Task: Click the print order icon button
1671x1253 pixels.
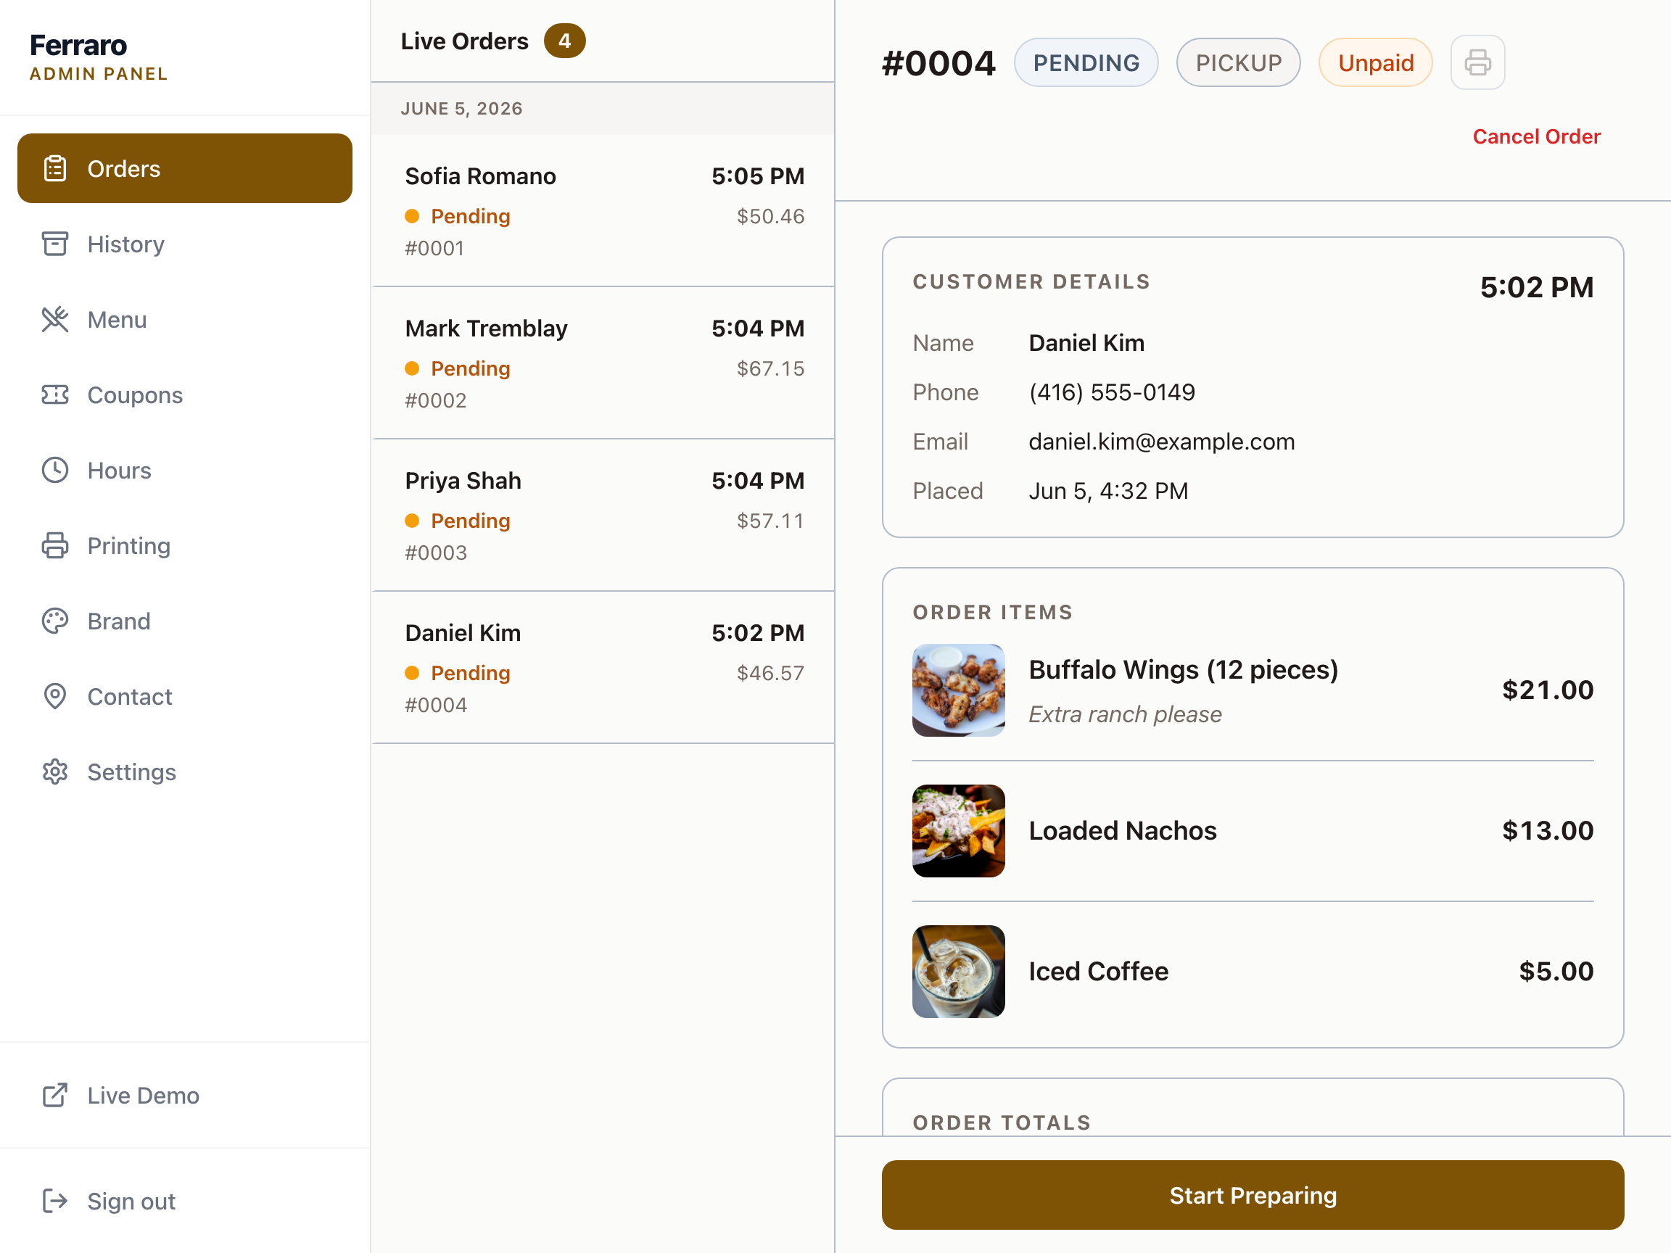Action: click(x=1477, y=62)
